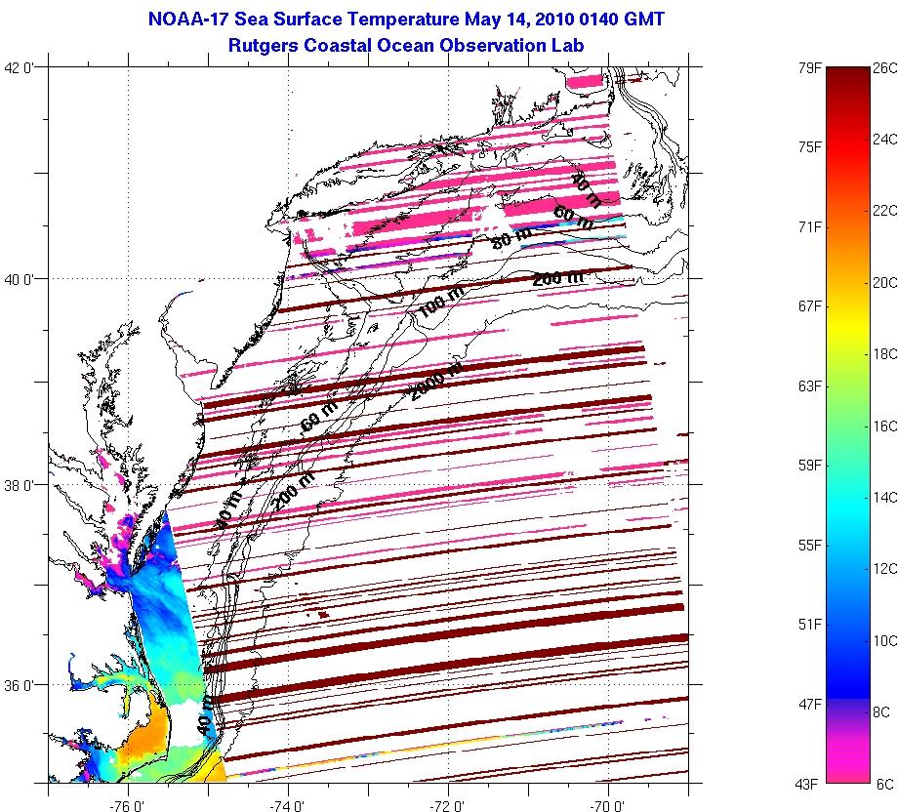
Task: Pick the 55F color scale label
Action: pyautogui.click(x=810, y=545)
